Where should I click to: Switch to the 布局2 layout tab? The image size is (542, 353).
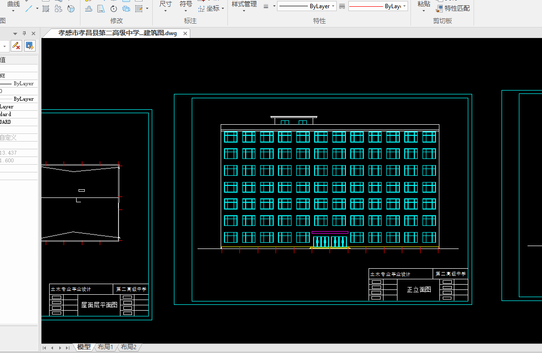point(129,347)
